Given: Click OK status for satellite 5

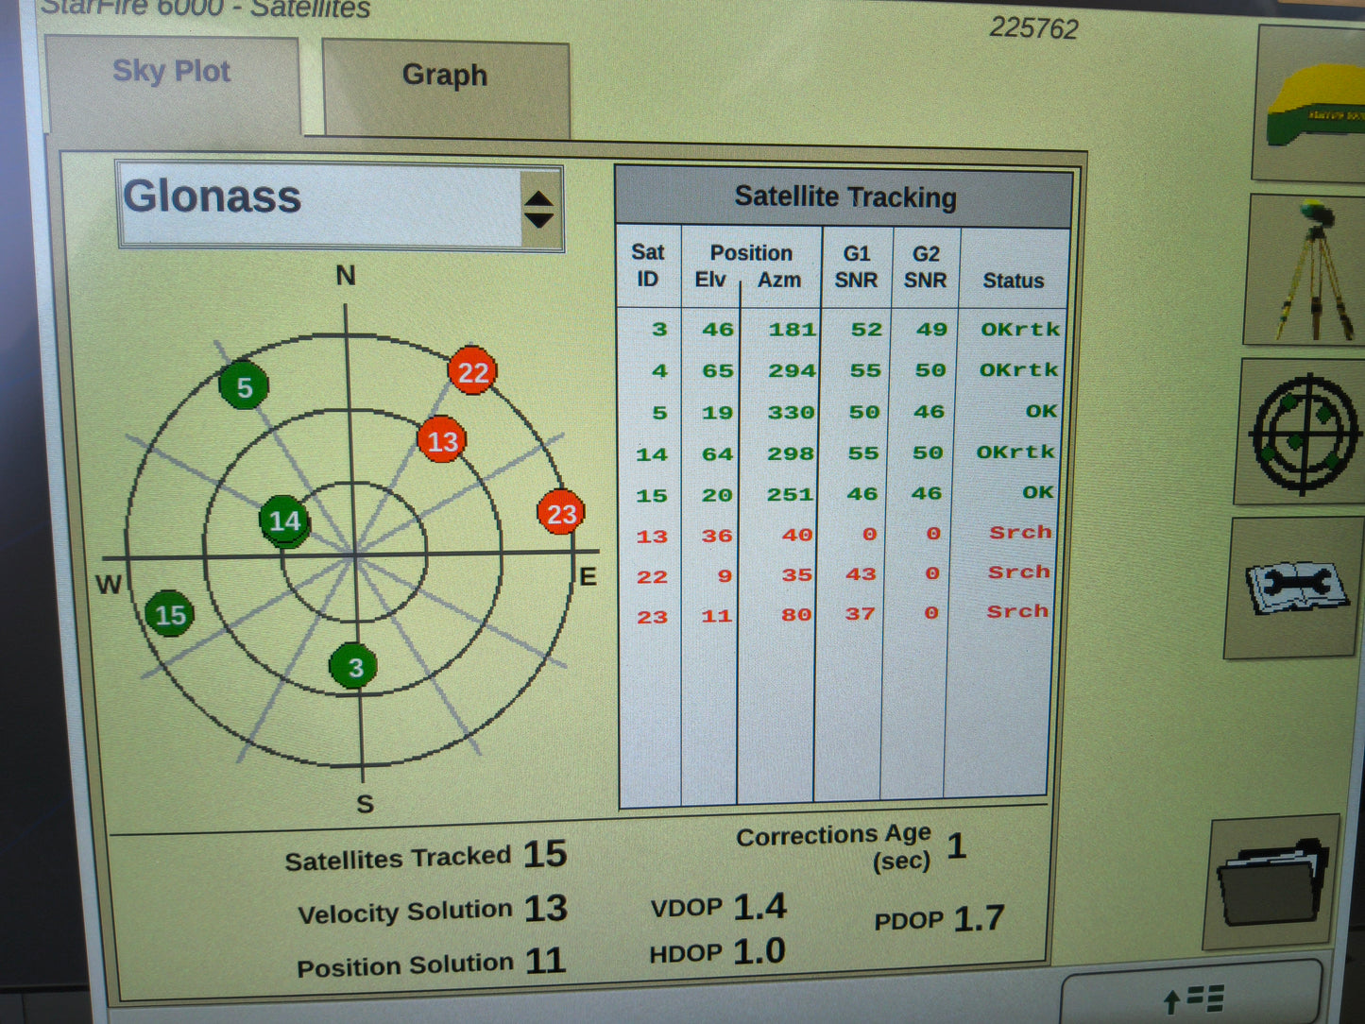Looking at the screenshot, I should [1041, 411].
